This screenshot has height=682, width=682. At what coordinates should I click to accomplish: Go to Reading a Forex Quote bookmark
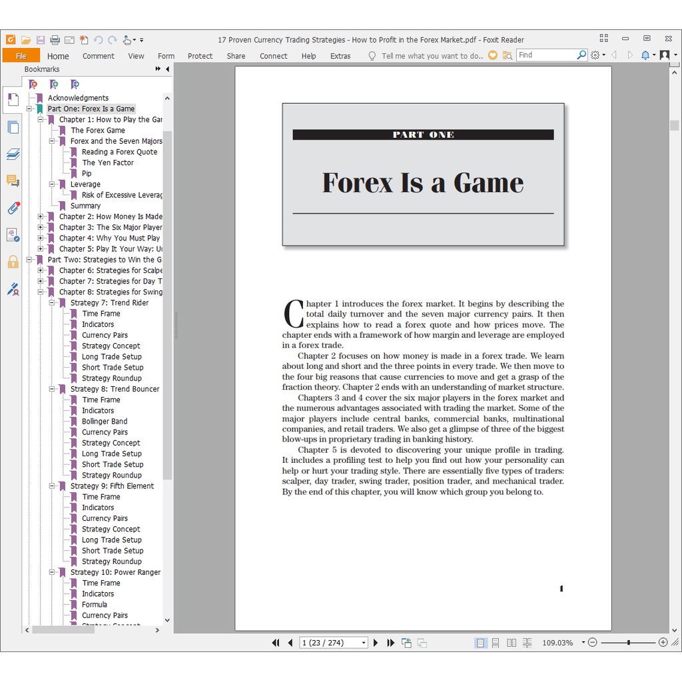click(120, 152)
